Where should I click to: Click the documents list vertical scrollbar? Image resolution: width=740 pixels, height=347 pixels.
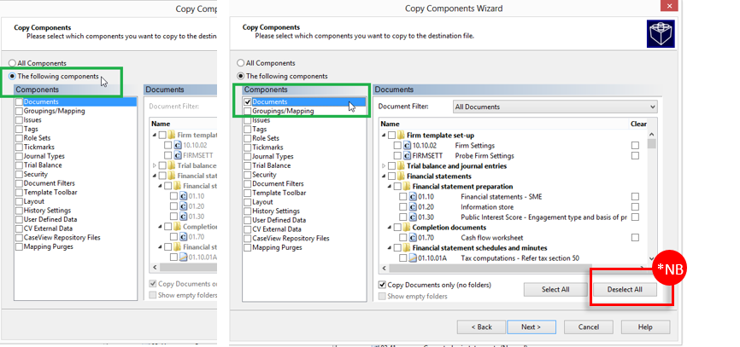point(652,196)
